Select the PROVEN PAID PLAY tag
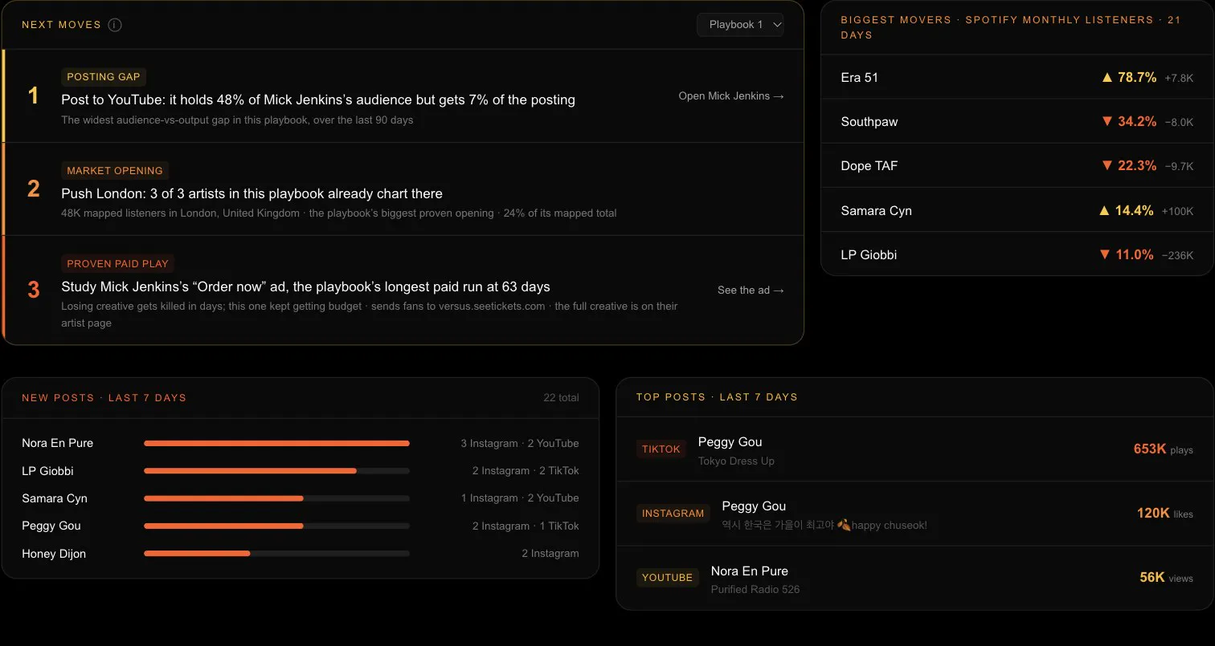 [118, 264]
